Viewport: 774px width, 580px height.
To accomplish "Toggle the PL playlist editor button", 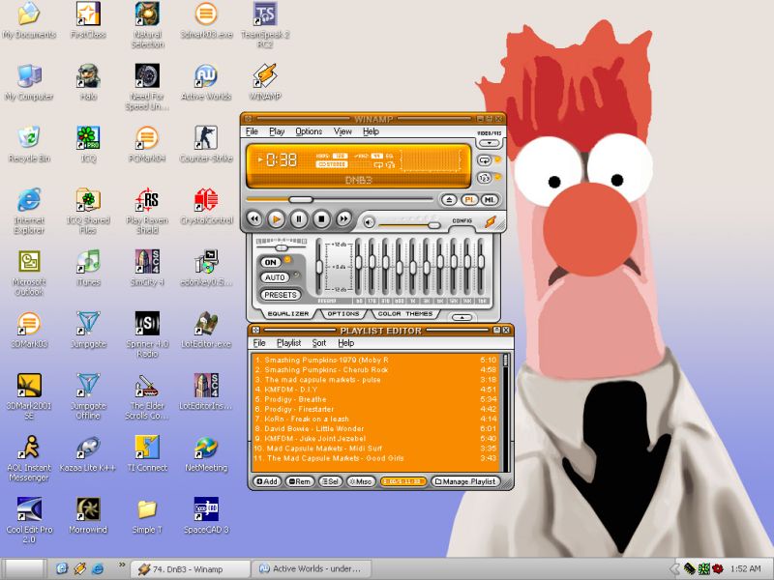I will pos(469,200).
